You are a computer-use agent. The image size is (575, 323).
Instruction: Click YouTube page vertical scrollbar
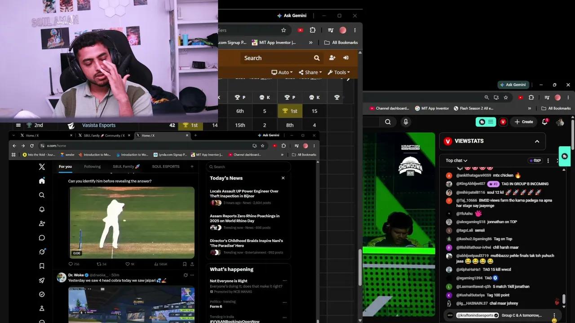[x=573, y=135]
